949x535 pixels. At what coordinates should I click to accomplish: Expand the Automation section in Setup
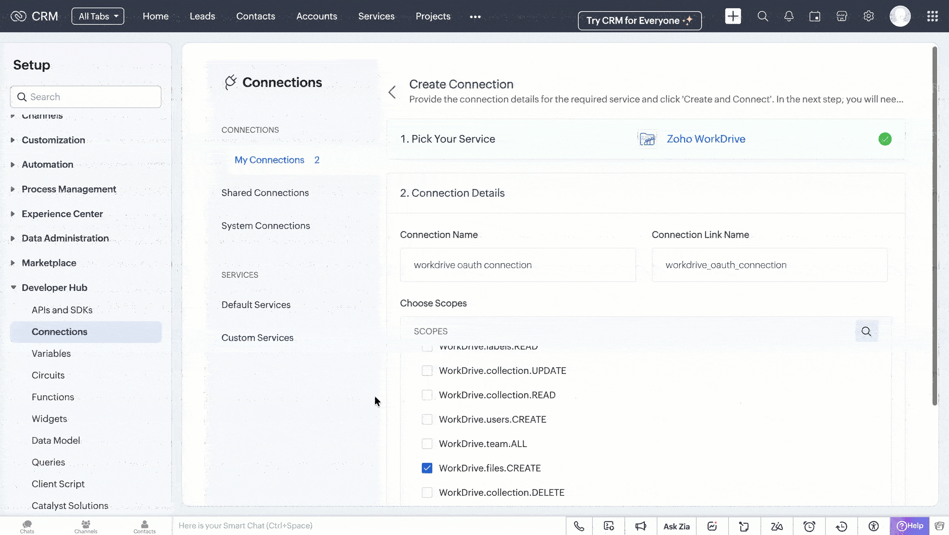[x=47, y=165]
